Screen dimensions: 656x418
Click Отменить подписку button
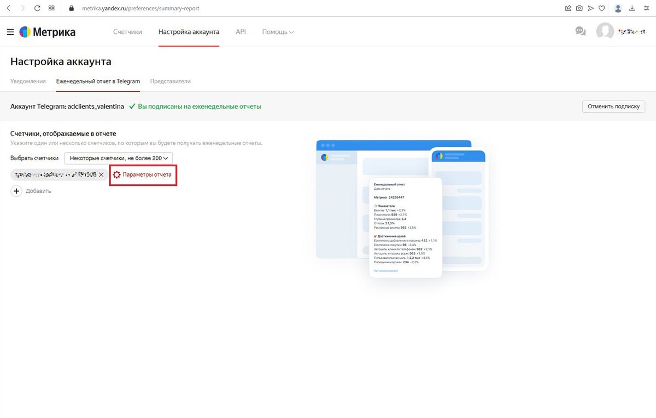[614, 106]
